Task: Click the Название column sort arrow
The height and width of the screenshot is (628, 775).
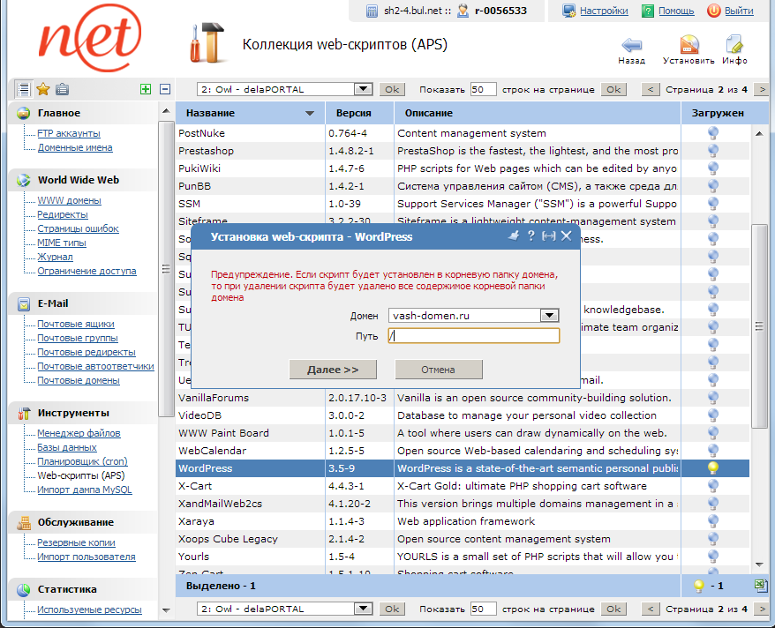Action: tap(309, 114)
